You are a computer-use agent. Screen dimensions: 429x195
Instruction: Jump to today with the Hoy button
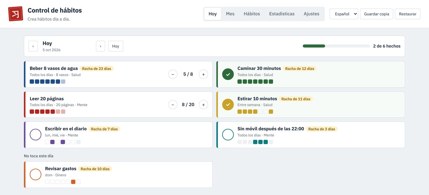click(116, 46)
